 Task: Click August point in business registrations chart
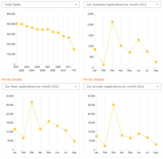[156, 62]
